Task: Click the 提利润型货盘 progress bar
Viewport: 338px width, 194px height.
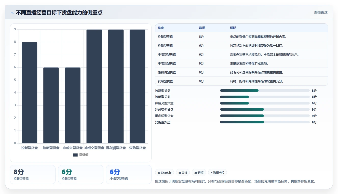Action: [x=265, y=116]
